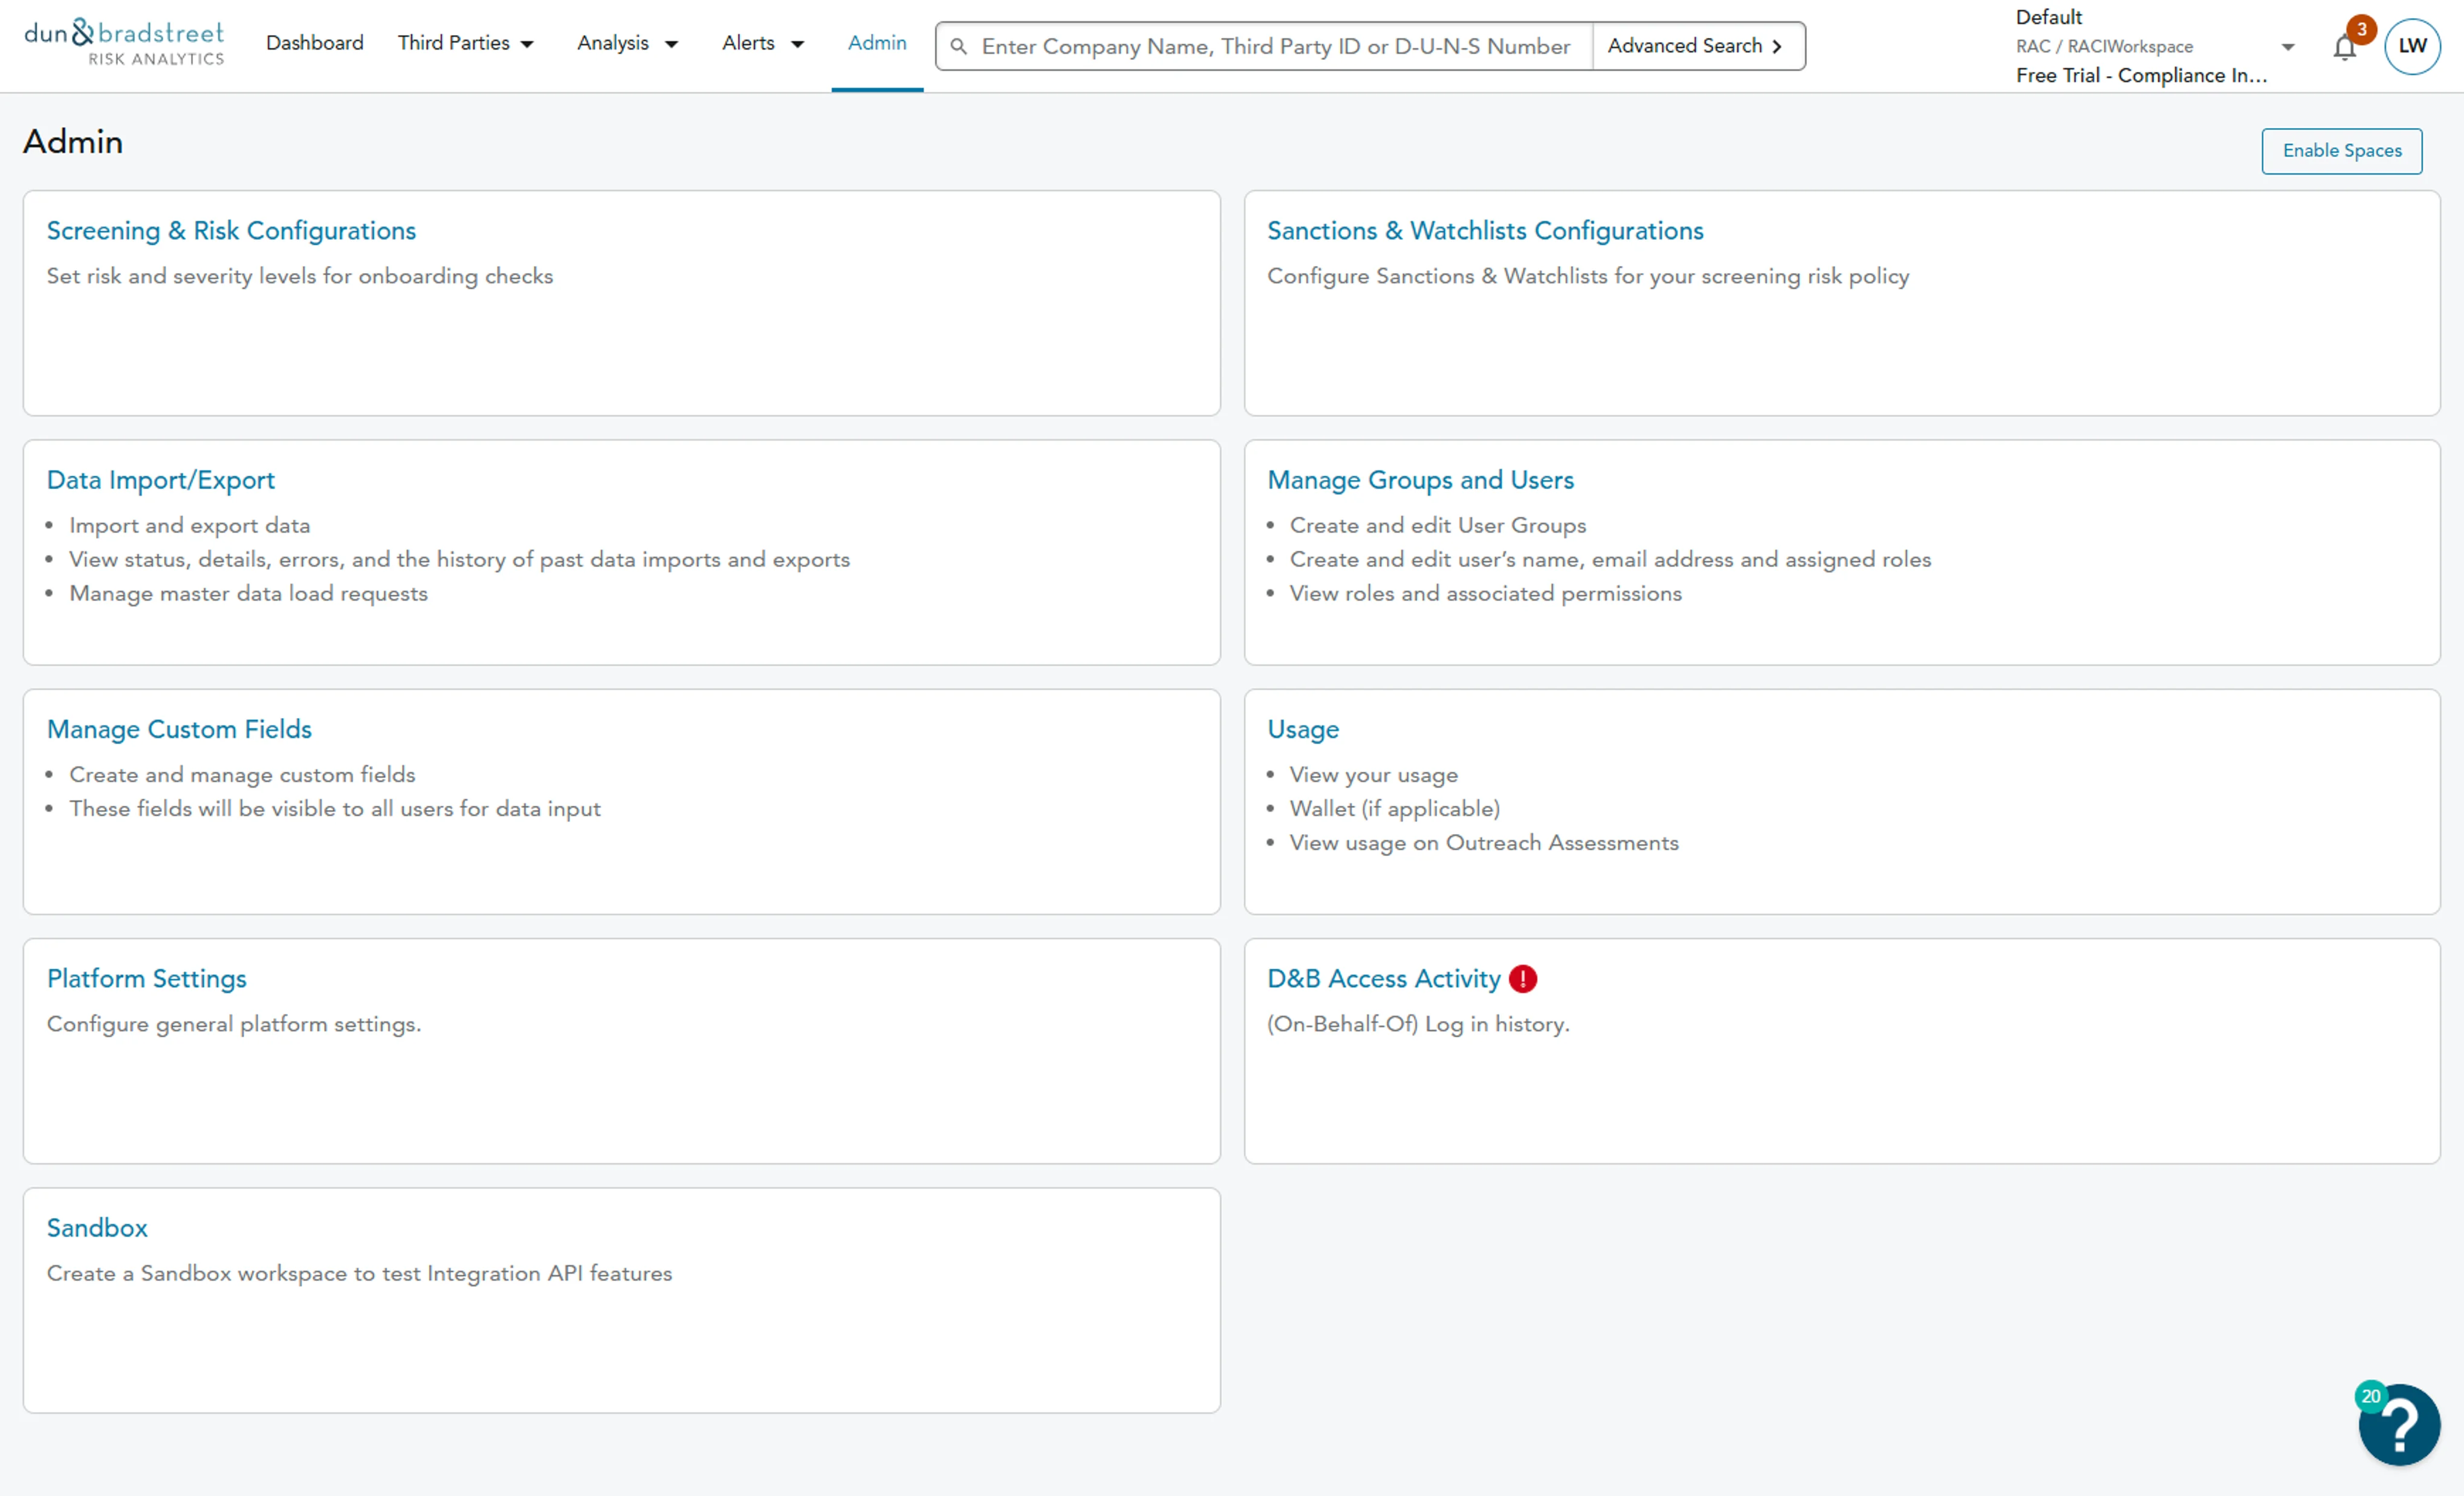
Task: Open the Sandbox card link
Action: (97, 1228)
